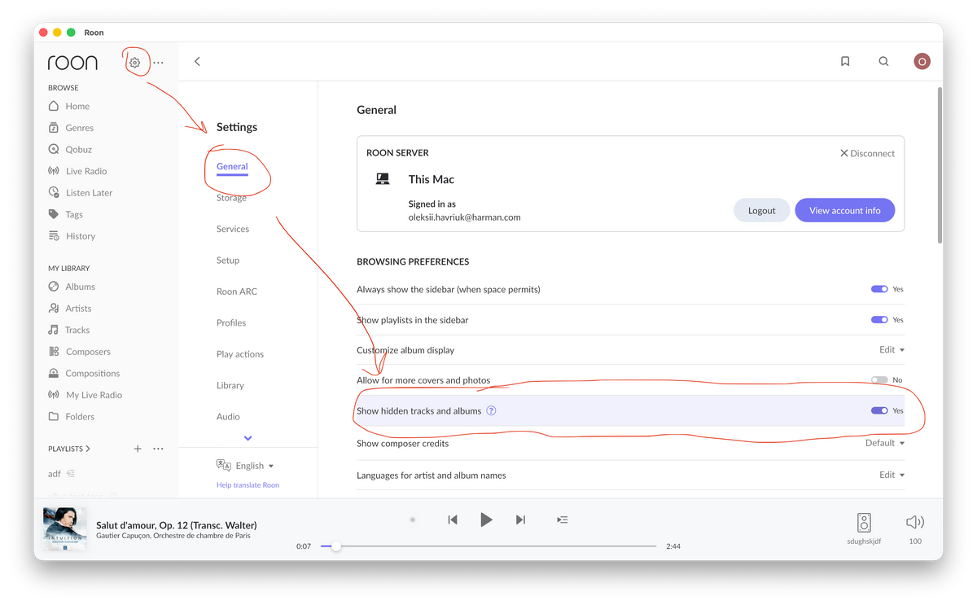Select Services settings tab
This screenshot has width=977, height=605.
pyautogui.click(x=233, y=229)
